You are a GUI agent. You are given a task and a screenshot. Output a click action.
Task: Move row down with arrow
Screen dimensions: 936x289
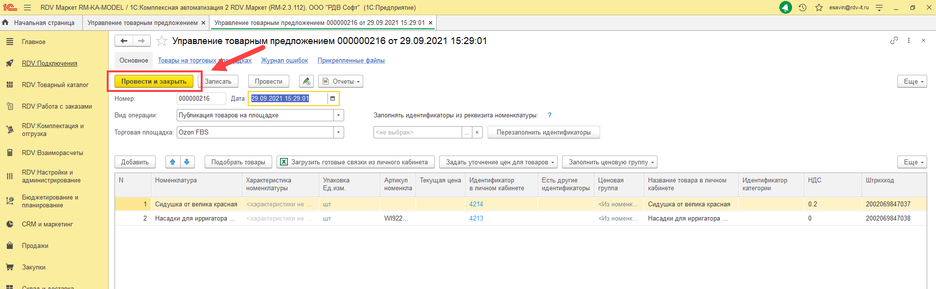[187, 162]
